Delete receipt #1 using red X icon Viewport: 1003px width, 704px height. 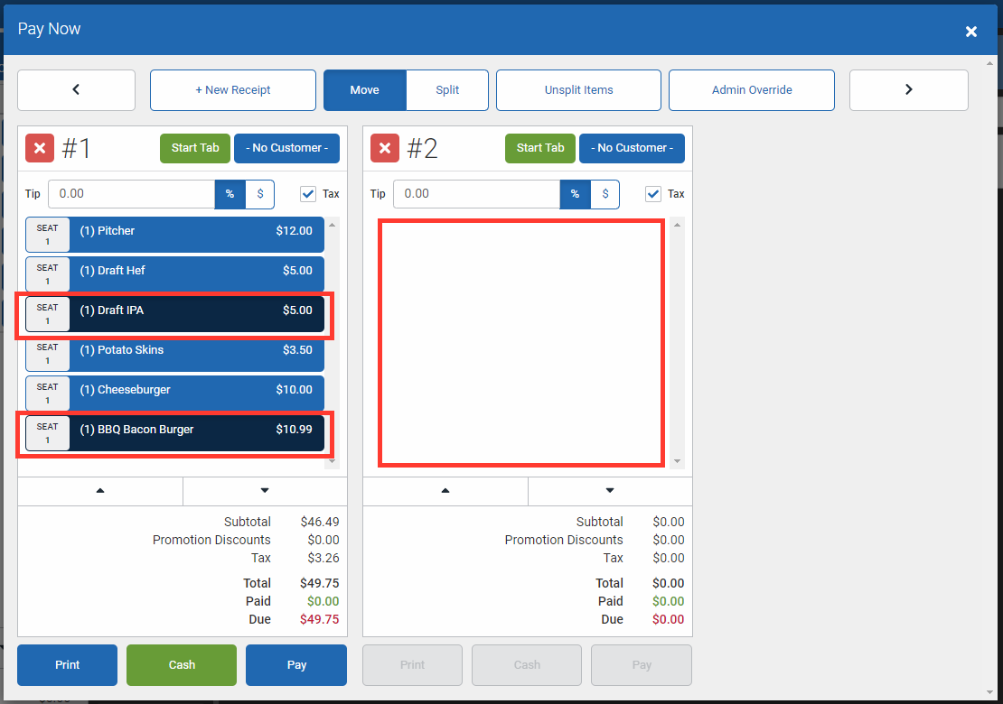(x=41, y=148)
